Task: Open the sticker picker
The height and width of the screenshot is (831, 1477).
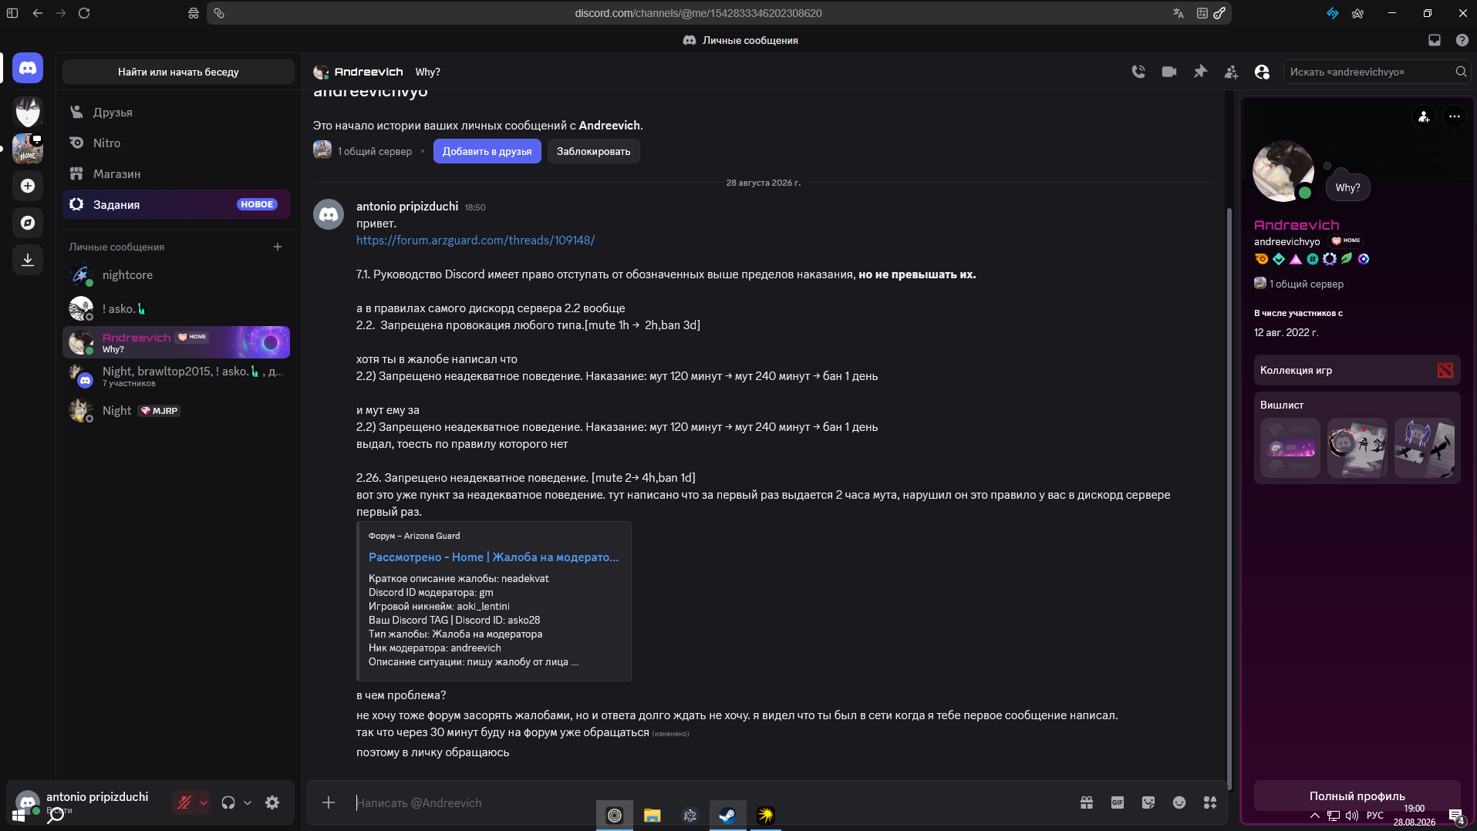Action: 1148,802
